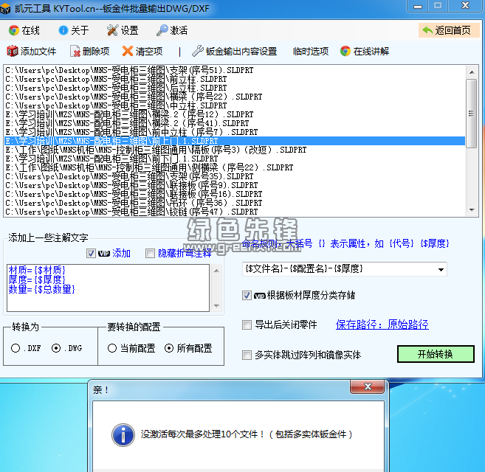Click the 激活 key icon
This screenshot has height=472, width=485.
tap(162, 30)
